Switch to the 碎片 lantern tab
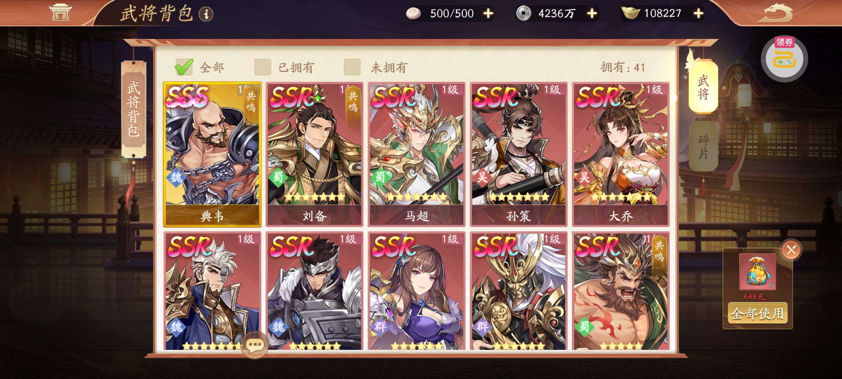 [703, 146]
